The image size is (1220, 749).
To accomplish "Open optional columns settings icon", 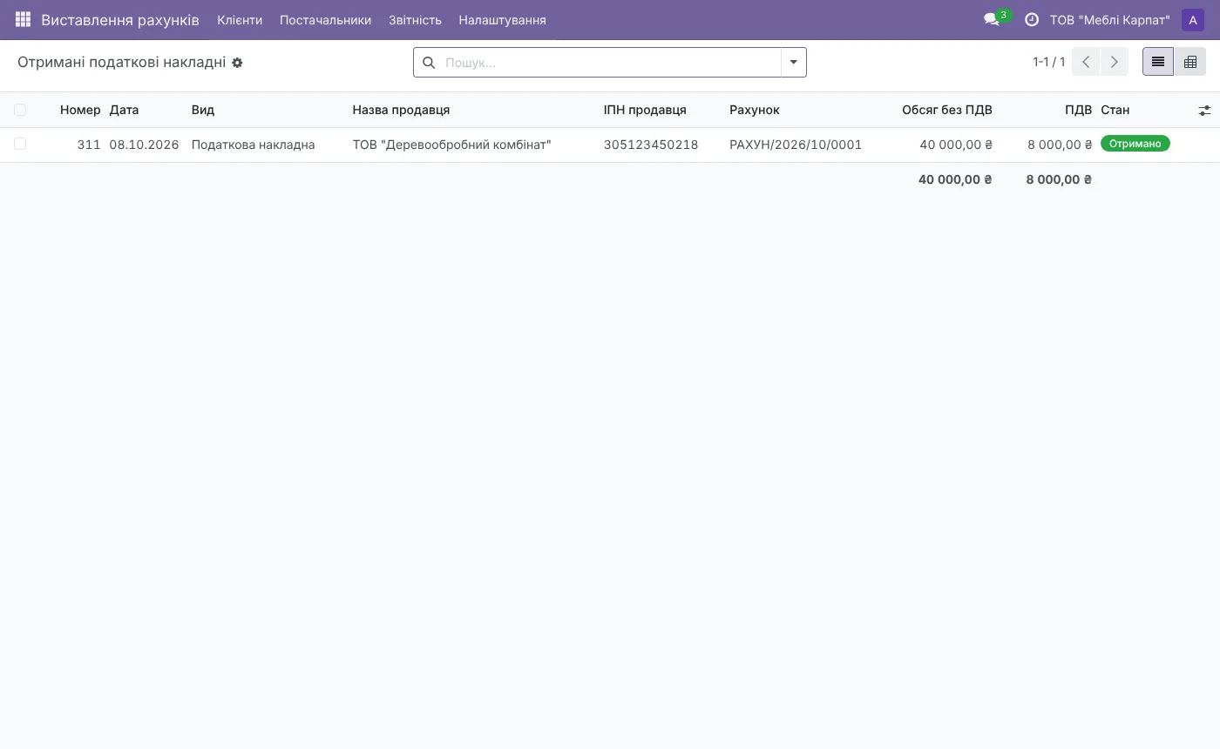I will click(1204, 111).
